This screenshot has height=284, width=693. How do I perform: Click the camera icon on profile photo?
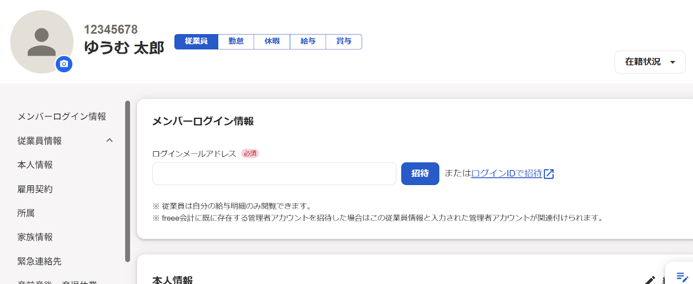click(x=64, y=64)
